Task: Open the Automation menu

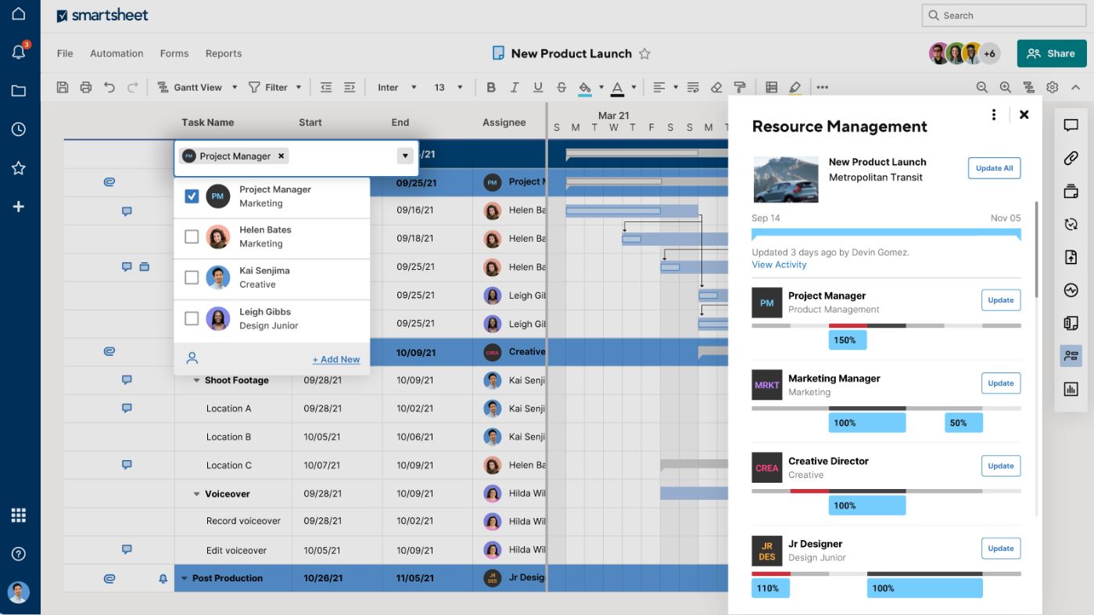Action: pos(117,54)
